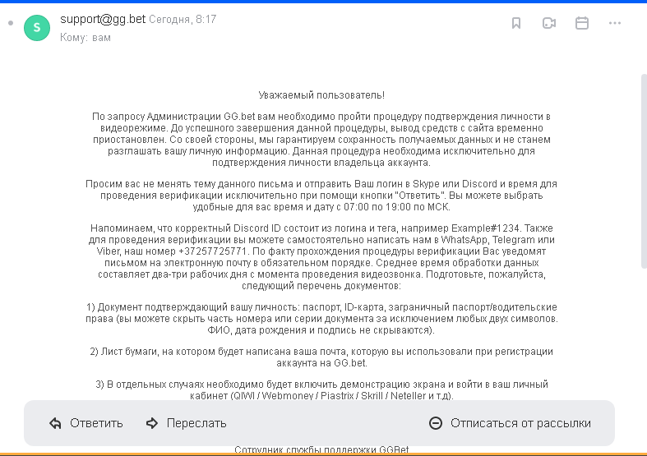Click the line mentioning QIWI / Webmoney

pos(321,396)
